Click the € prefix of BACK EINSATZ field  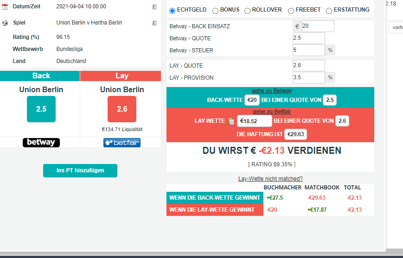coord(297,26)
